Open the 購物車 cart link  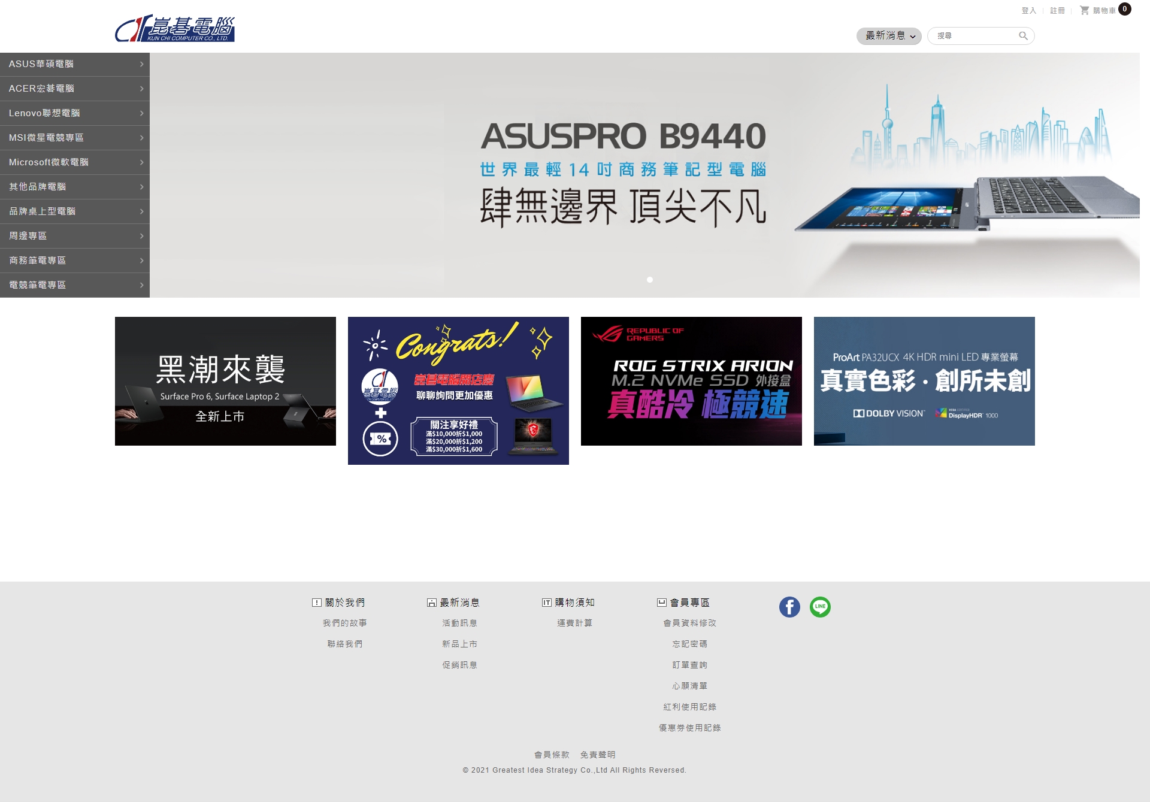click(1104, 11)
